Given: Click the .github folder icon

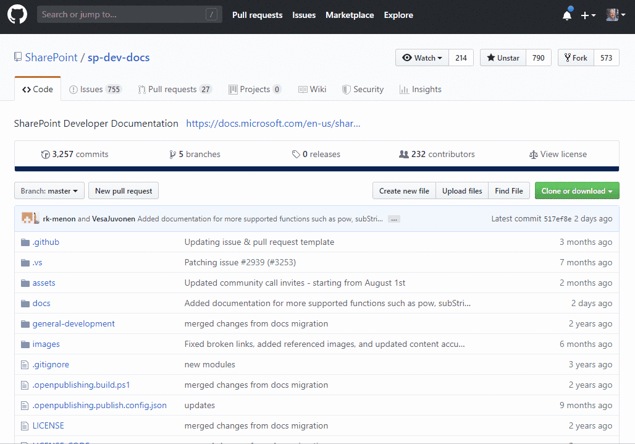Looking at the screenshot, I should pos(25,242).
